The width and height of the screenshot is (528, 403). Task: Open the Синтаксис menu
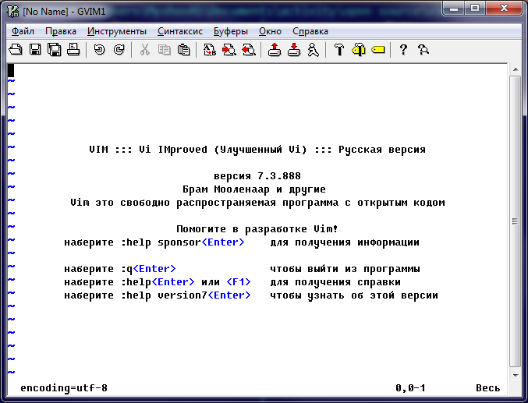point(180,31)
